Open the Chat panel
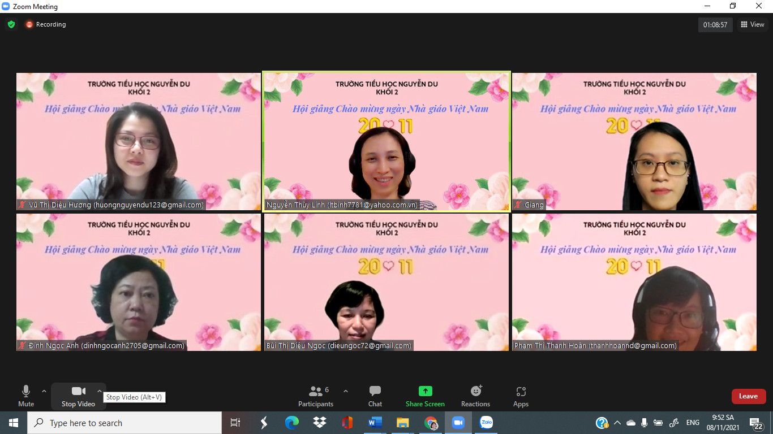This screenshot has height=434, width=773. [x=375, y=396]
